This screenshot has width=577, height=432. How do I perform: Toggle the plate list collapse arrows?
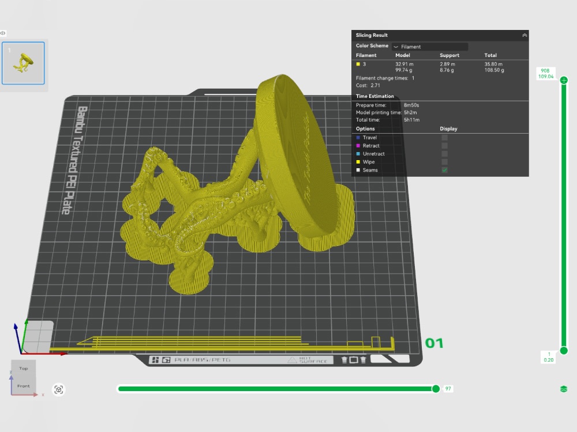(x=3, y=33)
